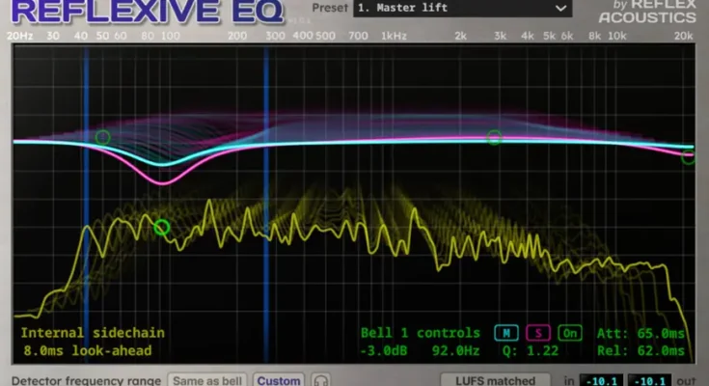Click the Q: 1.22 value

click(530, 351)
